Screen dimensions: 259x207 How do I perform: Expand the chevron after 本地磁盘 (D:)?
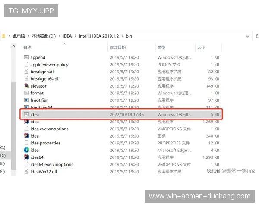tap(59, 36)
